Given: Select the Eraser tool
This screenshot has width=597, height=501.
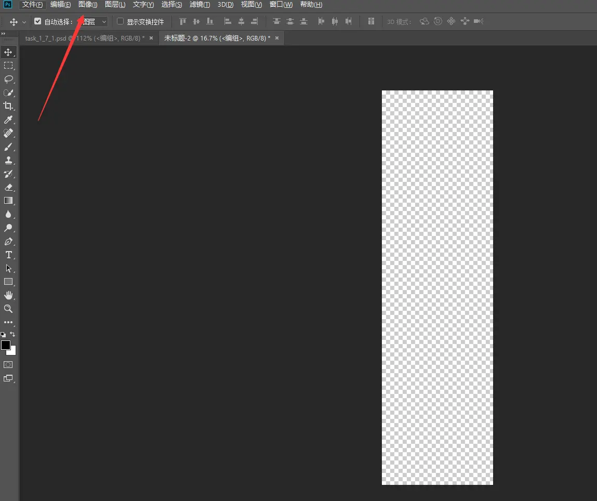Looking at the screenshot, I should click(8, 187).
